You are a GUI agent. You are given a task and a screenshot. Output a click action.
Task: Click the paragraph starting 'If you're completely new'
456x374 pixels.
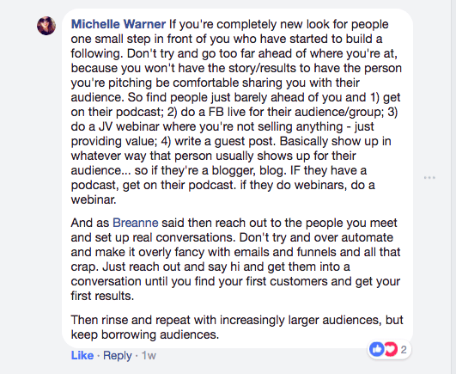click(x=237, y=112)
